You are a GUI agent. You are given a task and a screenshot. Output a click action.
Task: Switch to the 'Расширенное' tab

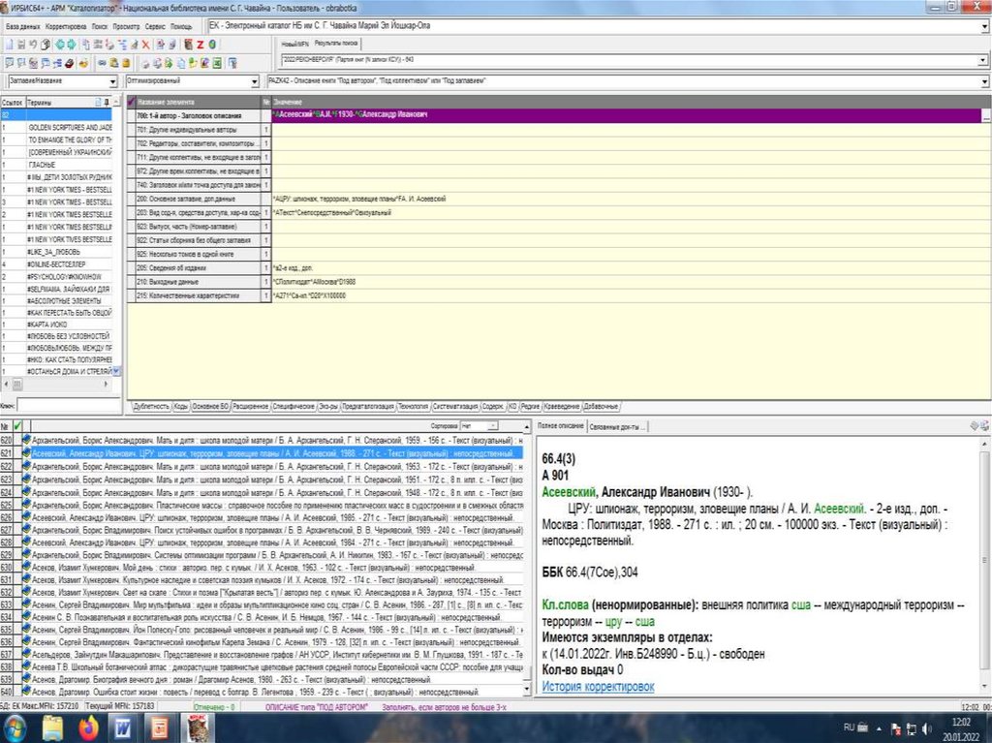(251, 406)
